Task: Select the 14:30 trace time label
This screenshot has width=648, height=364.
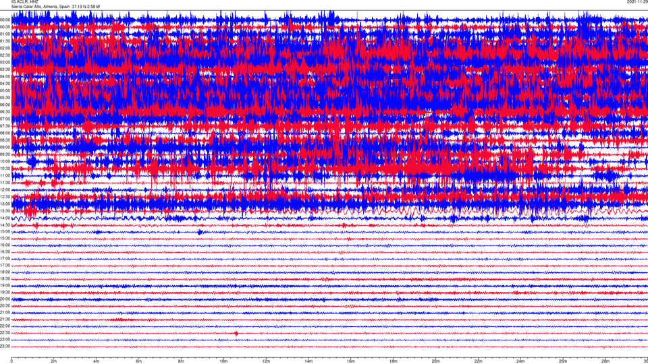Action: [5, 225]
